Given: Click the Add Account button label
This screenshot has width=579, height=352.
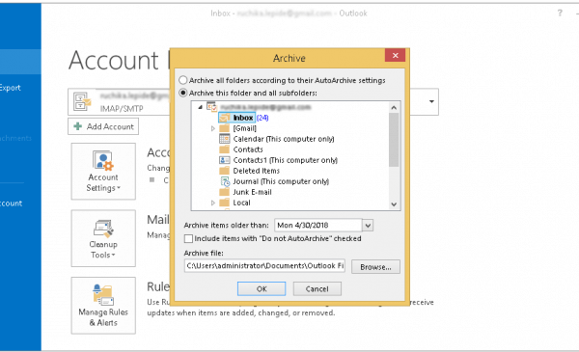Looking at the screenshot, I should pyautogui.click(x=110, y=126).
